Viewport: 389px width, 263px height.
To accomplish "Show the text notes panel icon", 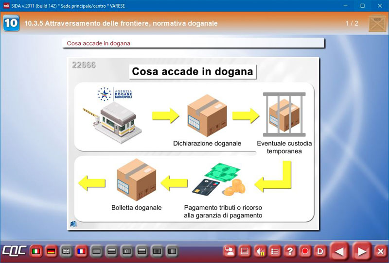I will tap(245, 251).
